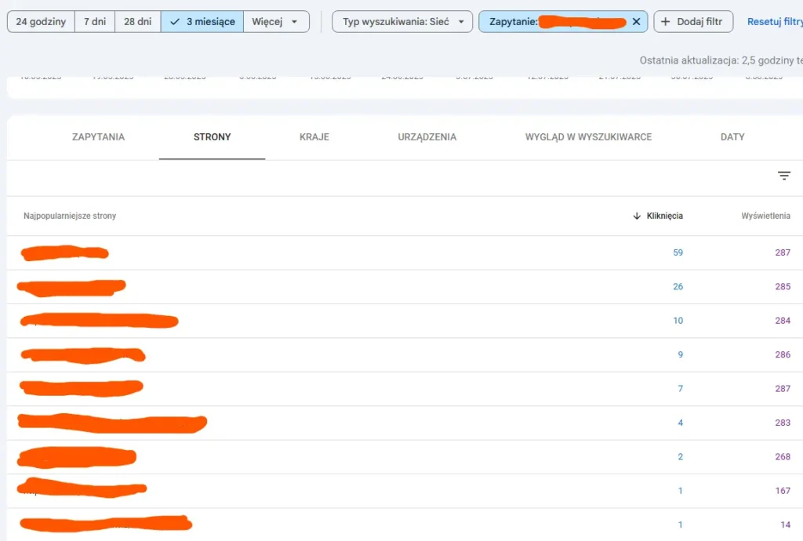Screen dimensions: 803x541
Task: Switch to the DATY tab
Action: click(732, 137)
